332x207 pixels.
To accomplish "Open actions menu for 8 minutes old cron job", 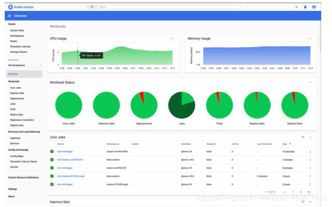I will [310, 168].
